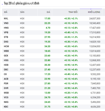The image size is (105, 111).
Task: Open the GEX stock code
Action: (6, 56)
